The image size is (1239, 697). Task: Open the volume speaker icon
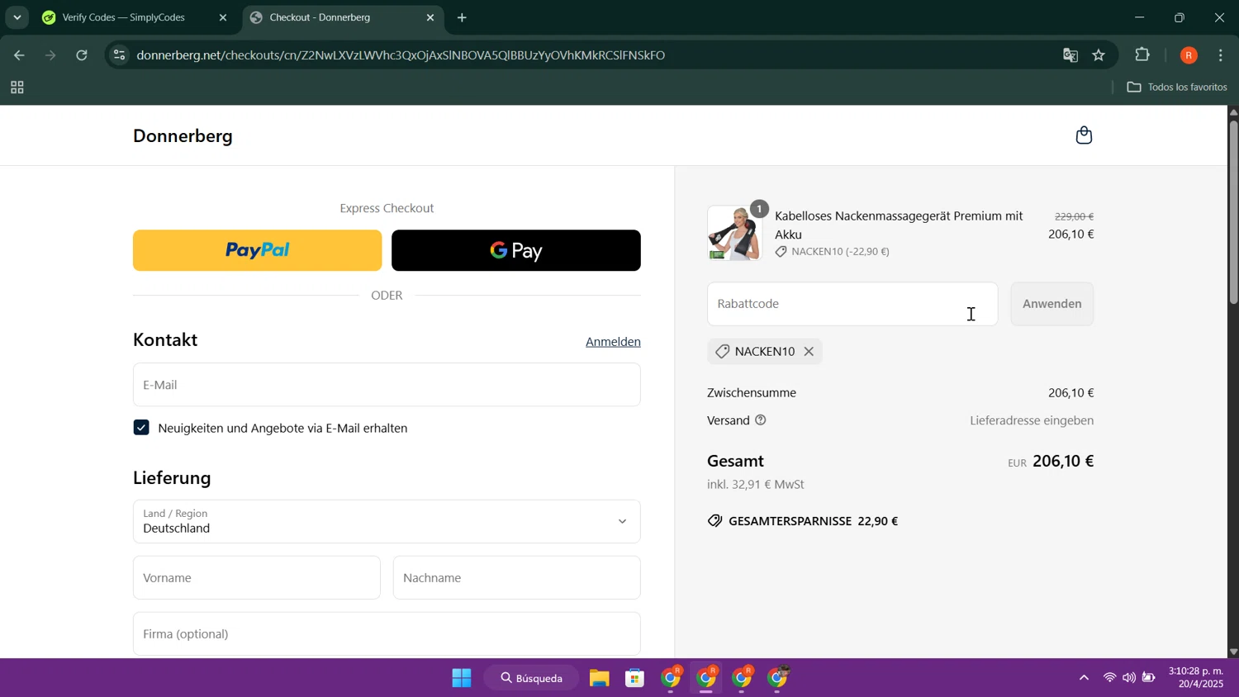click(1128, 678)
